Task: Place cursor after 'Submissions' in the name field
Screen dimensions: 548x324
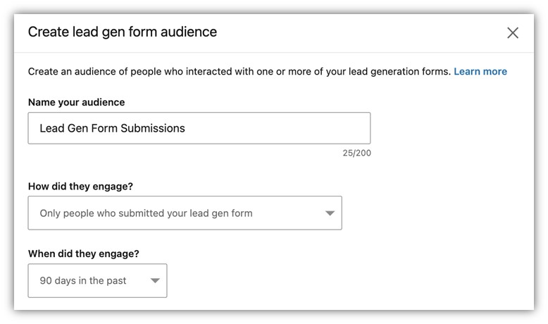Action: (x=187, y=128)
